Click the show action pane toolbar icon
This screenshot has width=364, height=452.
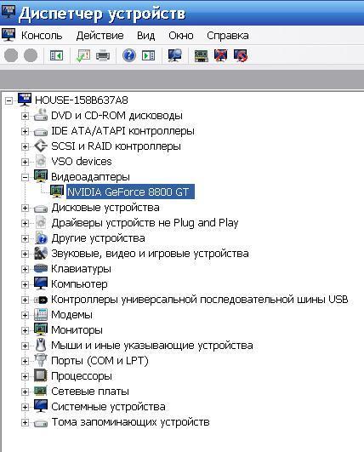[149, 55]
